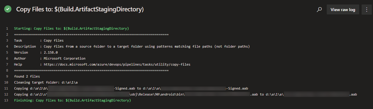Viewport: 373px width, 109px height.
Task: Click the Author Microsoft Corporation line
Action: click(50, 58)
